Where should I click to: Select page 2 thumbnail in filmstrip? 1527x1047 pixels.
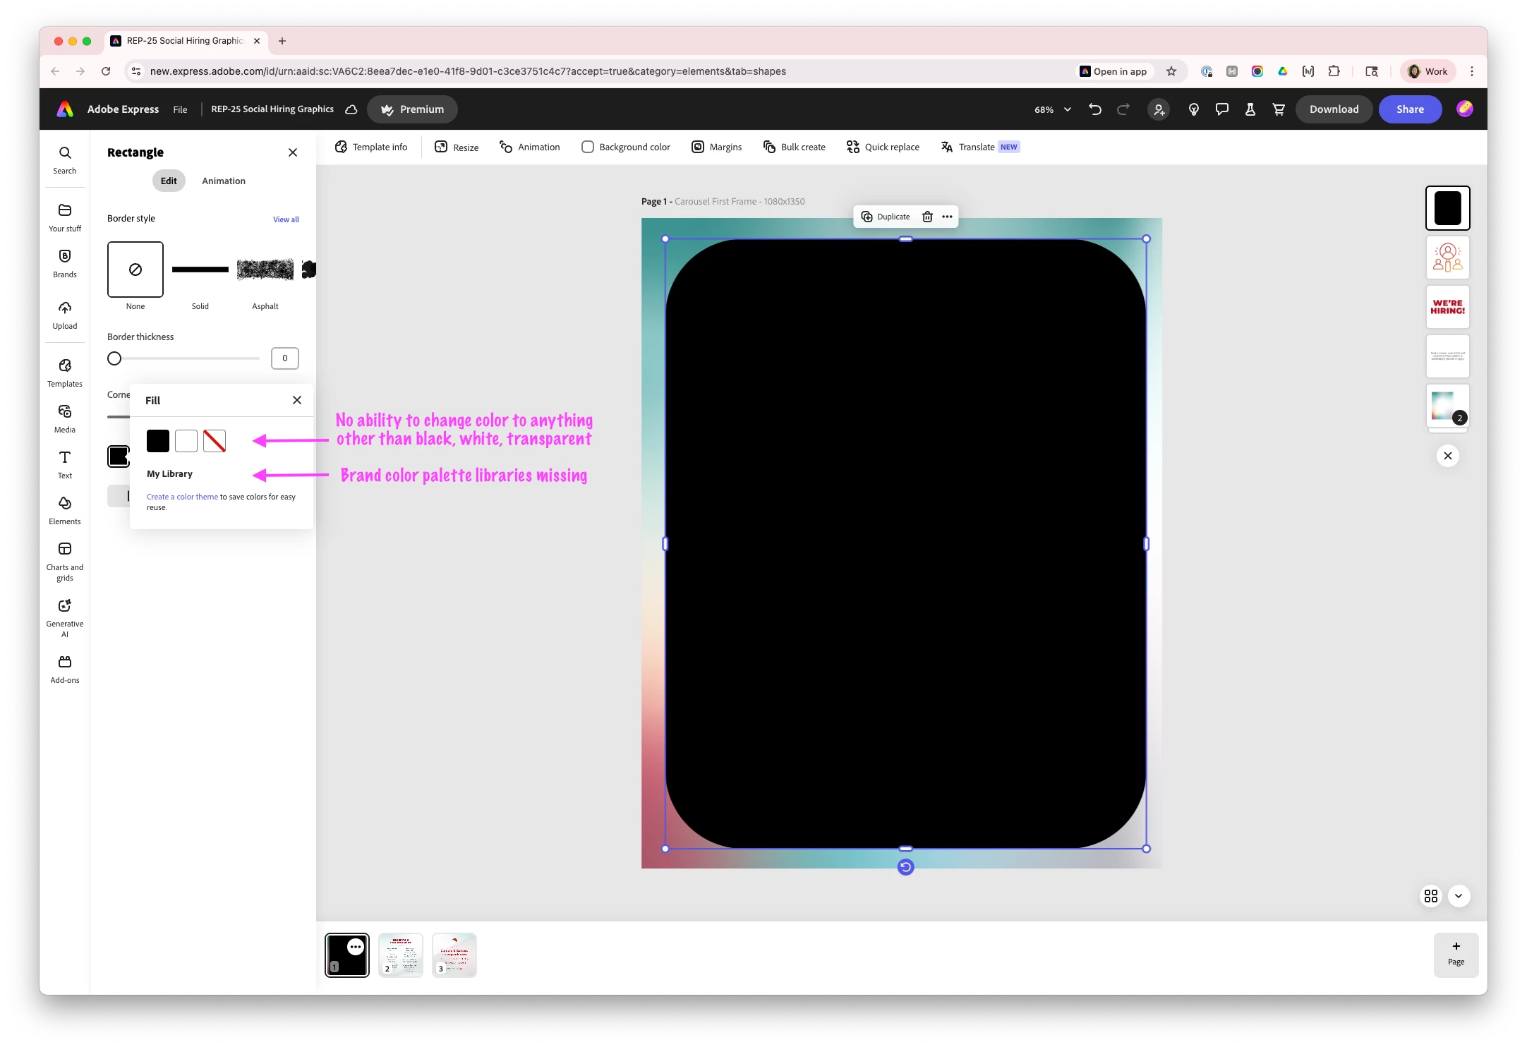click(400, 955)
